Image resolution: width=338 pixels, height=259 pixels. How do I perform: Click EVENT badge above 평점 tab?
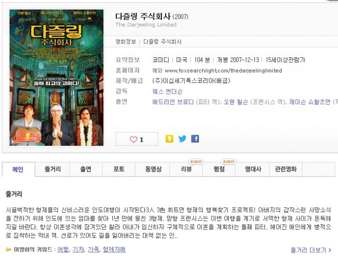229,162
